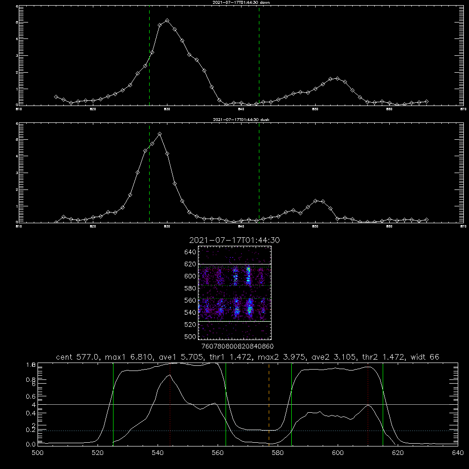The image size is (469, 469).
Task: Click the left green dashed line in the dawn plot
Action: pos(149,55)
